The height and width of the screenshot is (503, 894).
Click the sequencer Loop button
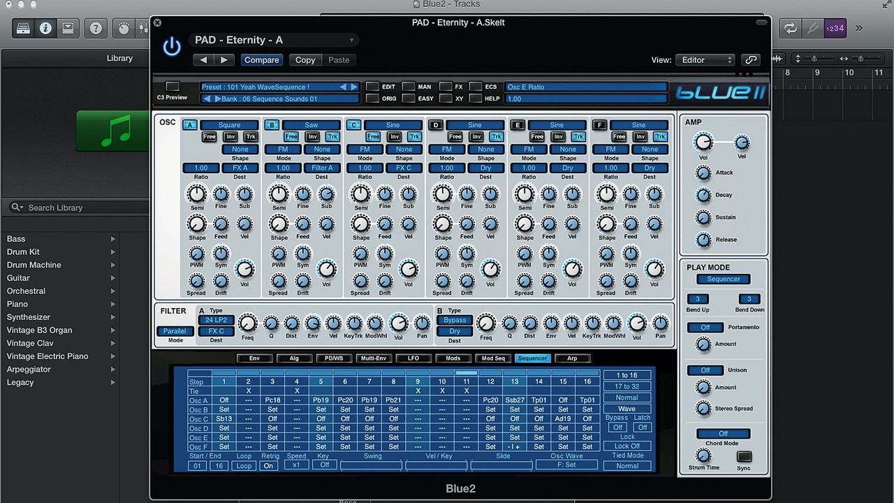pyautogui.click(x=244, y=465)
